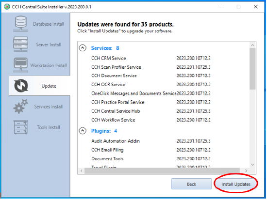Click the vertical scrollbar up arrow

tap(252, 45)
